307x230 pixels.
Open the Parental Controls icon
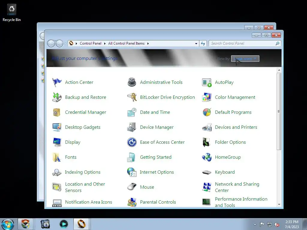tap(132, 202)
